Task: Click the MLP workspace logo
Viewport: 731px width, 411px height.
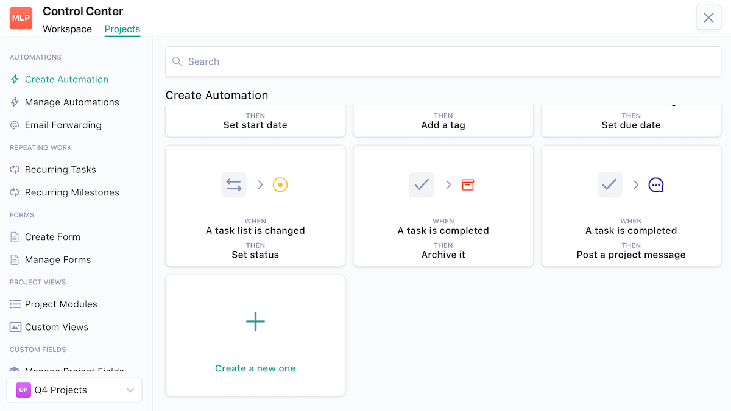Action: 21,18
